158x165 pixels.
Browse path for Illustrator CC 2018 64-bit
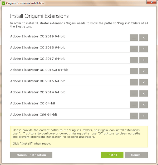[134, 49]
